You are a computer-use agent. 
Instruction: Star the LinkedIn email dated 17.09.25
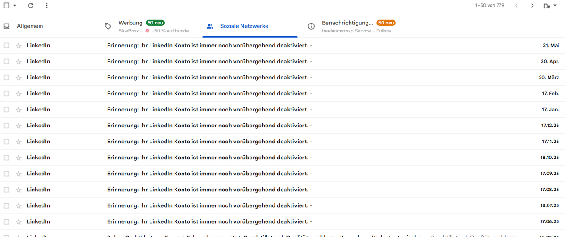(19, 174)
